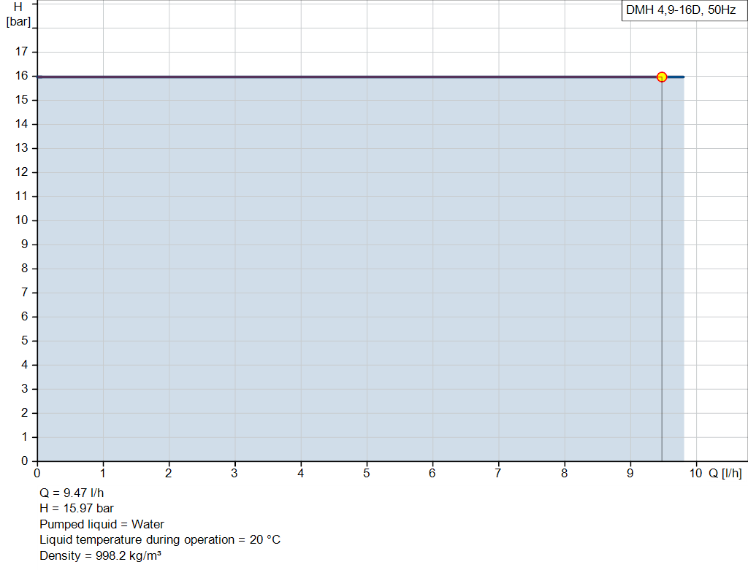
Task: Click the 8 tick label on H axis
Action: click(24, 269)
